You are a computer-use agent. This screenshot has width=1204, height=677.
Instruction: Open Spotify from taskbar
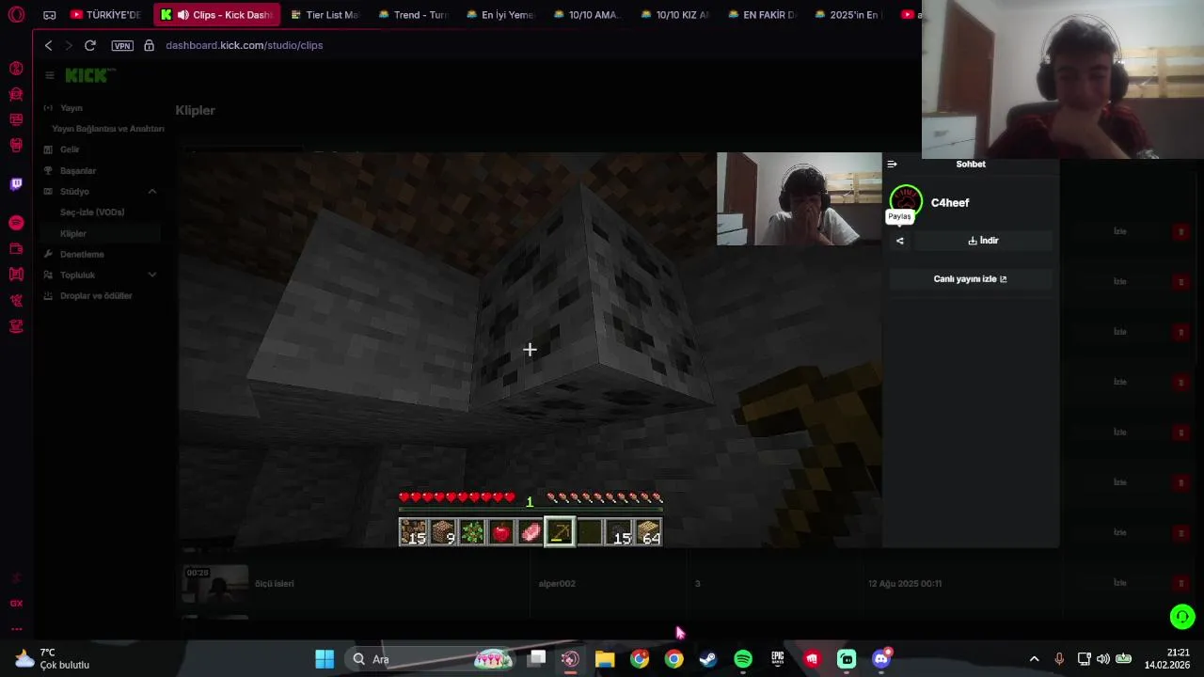[x=743, y=659]
